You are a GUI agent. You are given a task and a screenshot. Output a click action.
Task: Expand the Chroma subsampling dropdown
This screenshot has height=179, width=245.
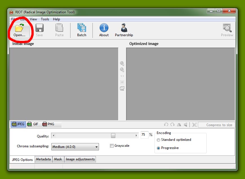(75, 147)
